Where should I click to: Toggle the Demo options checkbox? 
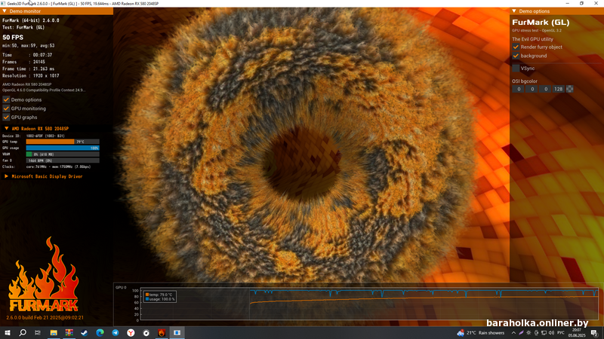(6, 99)
